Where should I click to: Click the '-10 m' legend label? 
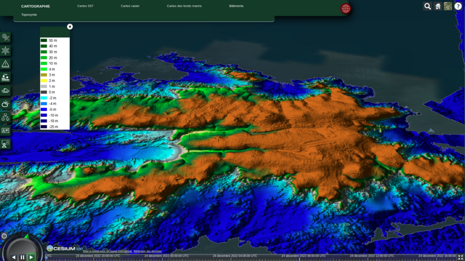click(x=53, y=115)
